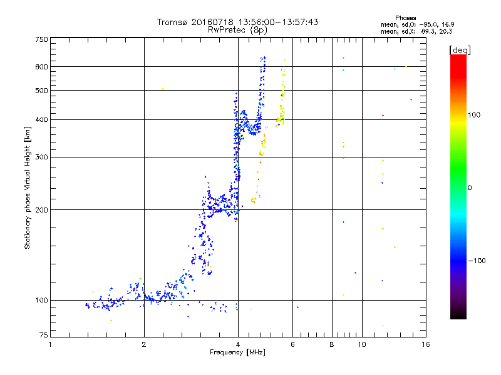This screenshot has width=501, height=375.
Task: Select the 'RwPretec (8p)' subtitle text
Action: point(237,30)
